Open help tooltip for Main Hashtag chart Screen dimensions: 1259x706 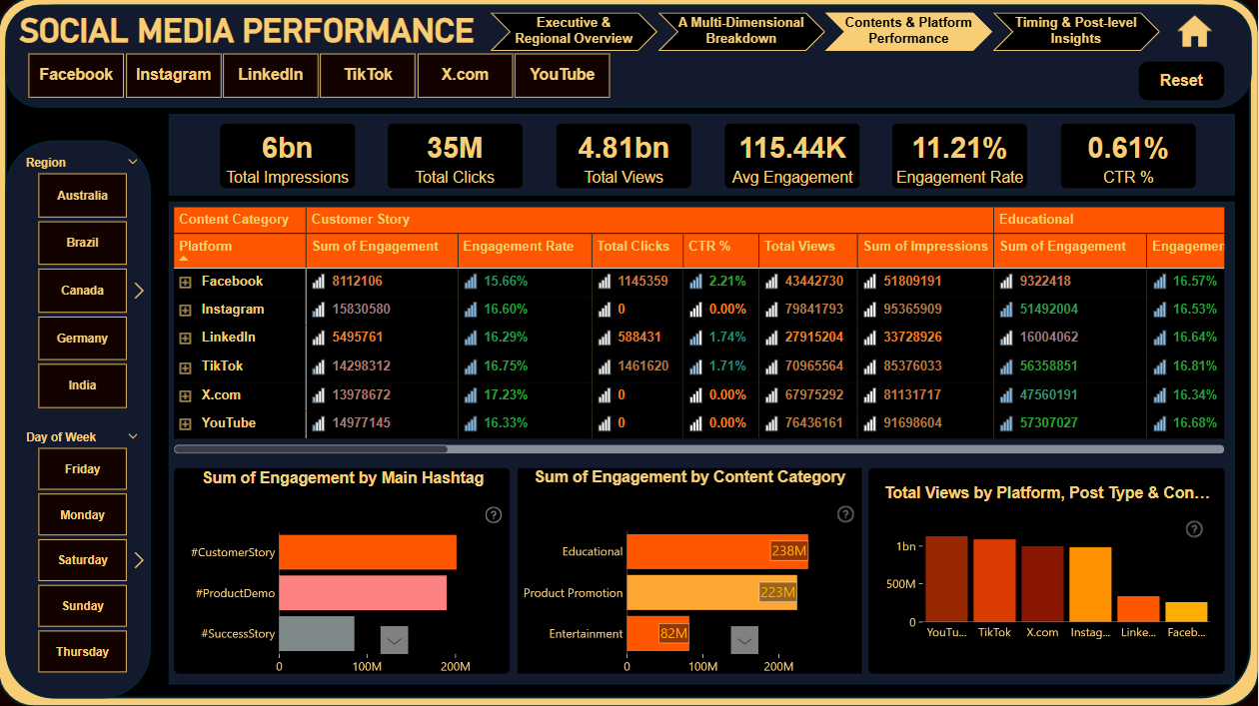coord(493,515)
